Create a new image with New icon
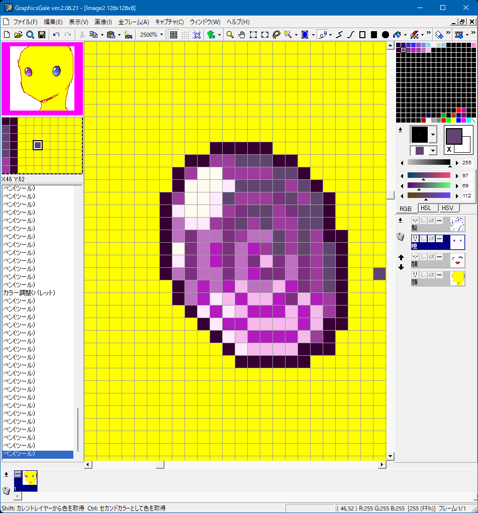 (x=7, y=35)
